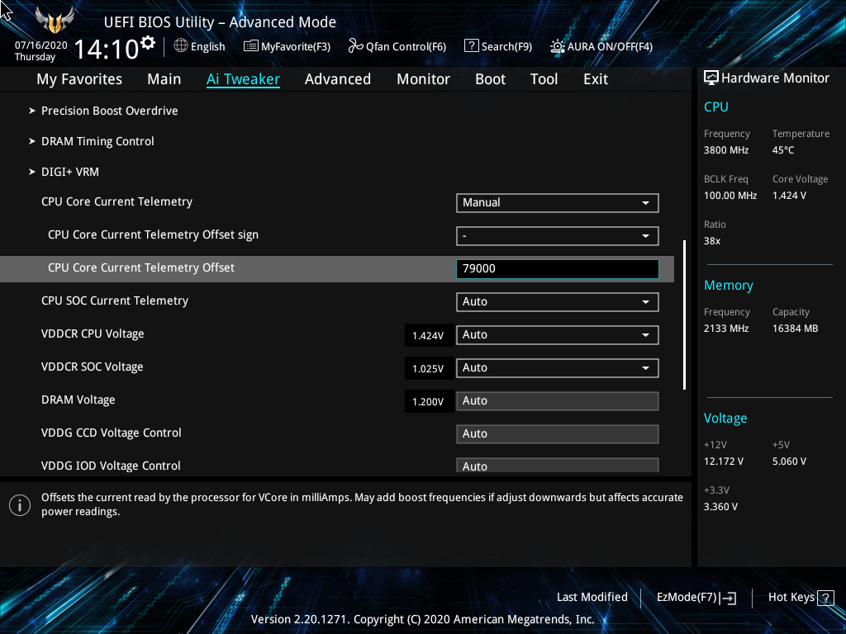846x634 pixels.
Task: Open CPU Core Current Telemetry dropdown
Action: click(558, 203)
